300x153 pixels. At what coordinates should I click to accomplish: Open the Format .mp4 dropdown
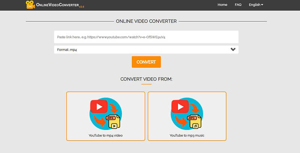click(146, 49)
